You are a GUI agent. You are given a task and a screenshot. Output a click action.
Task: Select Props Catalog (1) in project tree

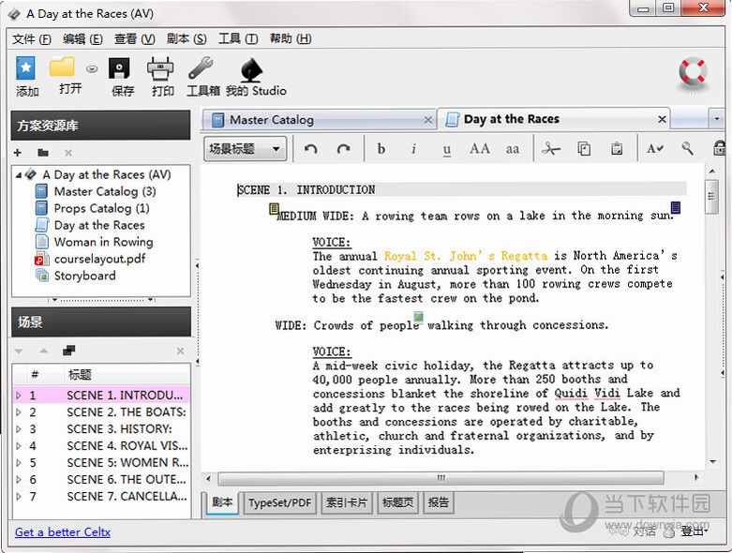(x=101, y=208)
